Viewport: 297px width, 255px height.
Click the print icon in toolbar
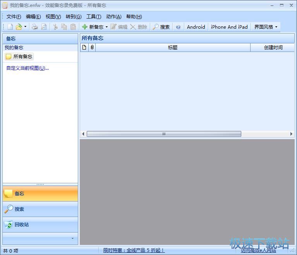click(35, 27)
